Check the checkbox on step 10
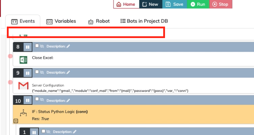 (37, 99)
